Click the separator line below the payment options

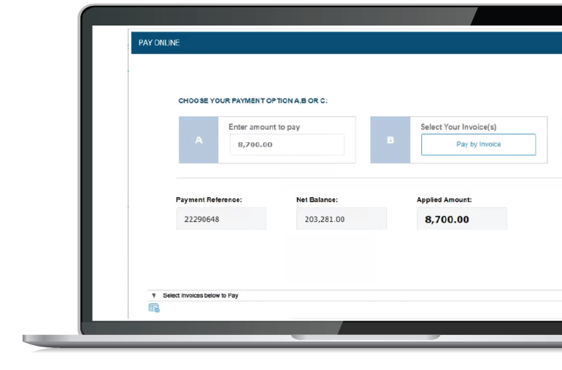(365, 178)
